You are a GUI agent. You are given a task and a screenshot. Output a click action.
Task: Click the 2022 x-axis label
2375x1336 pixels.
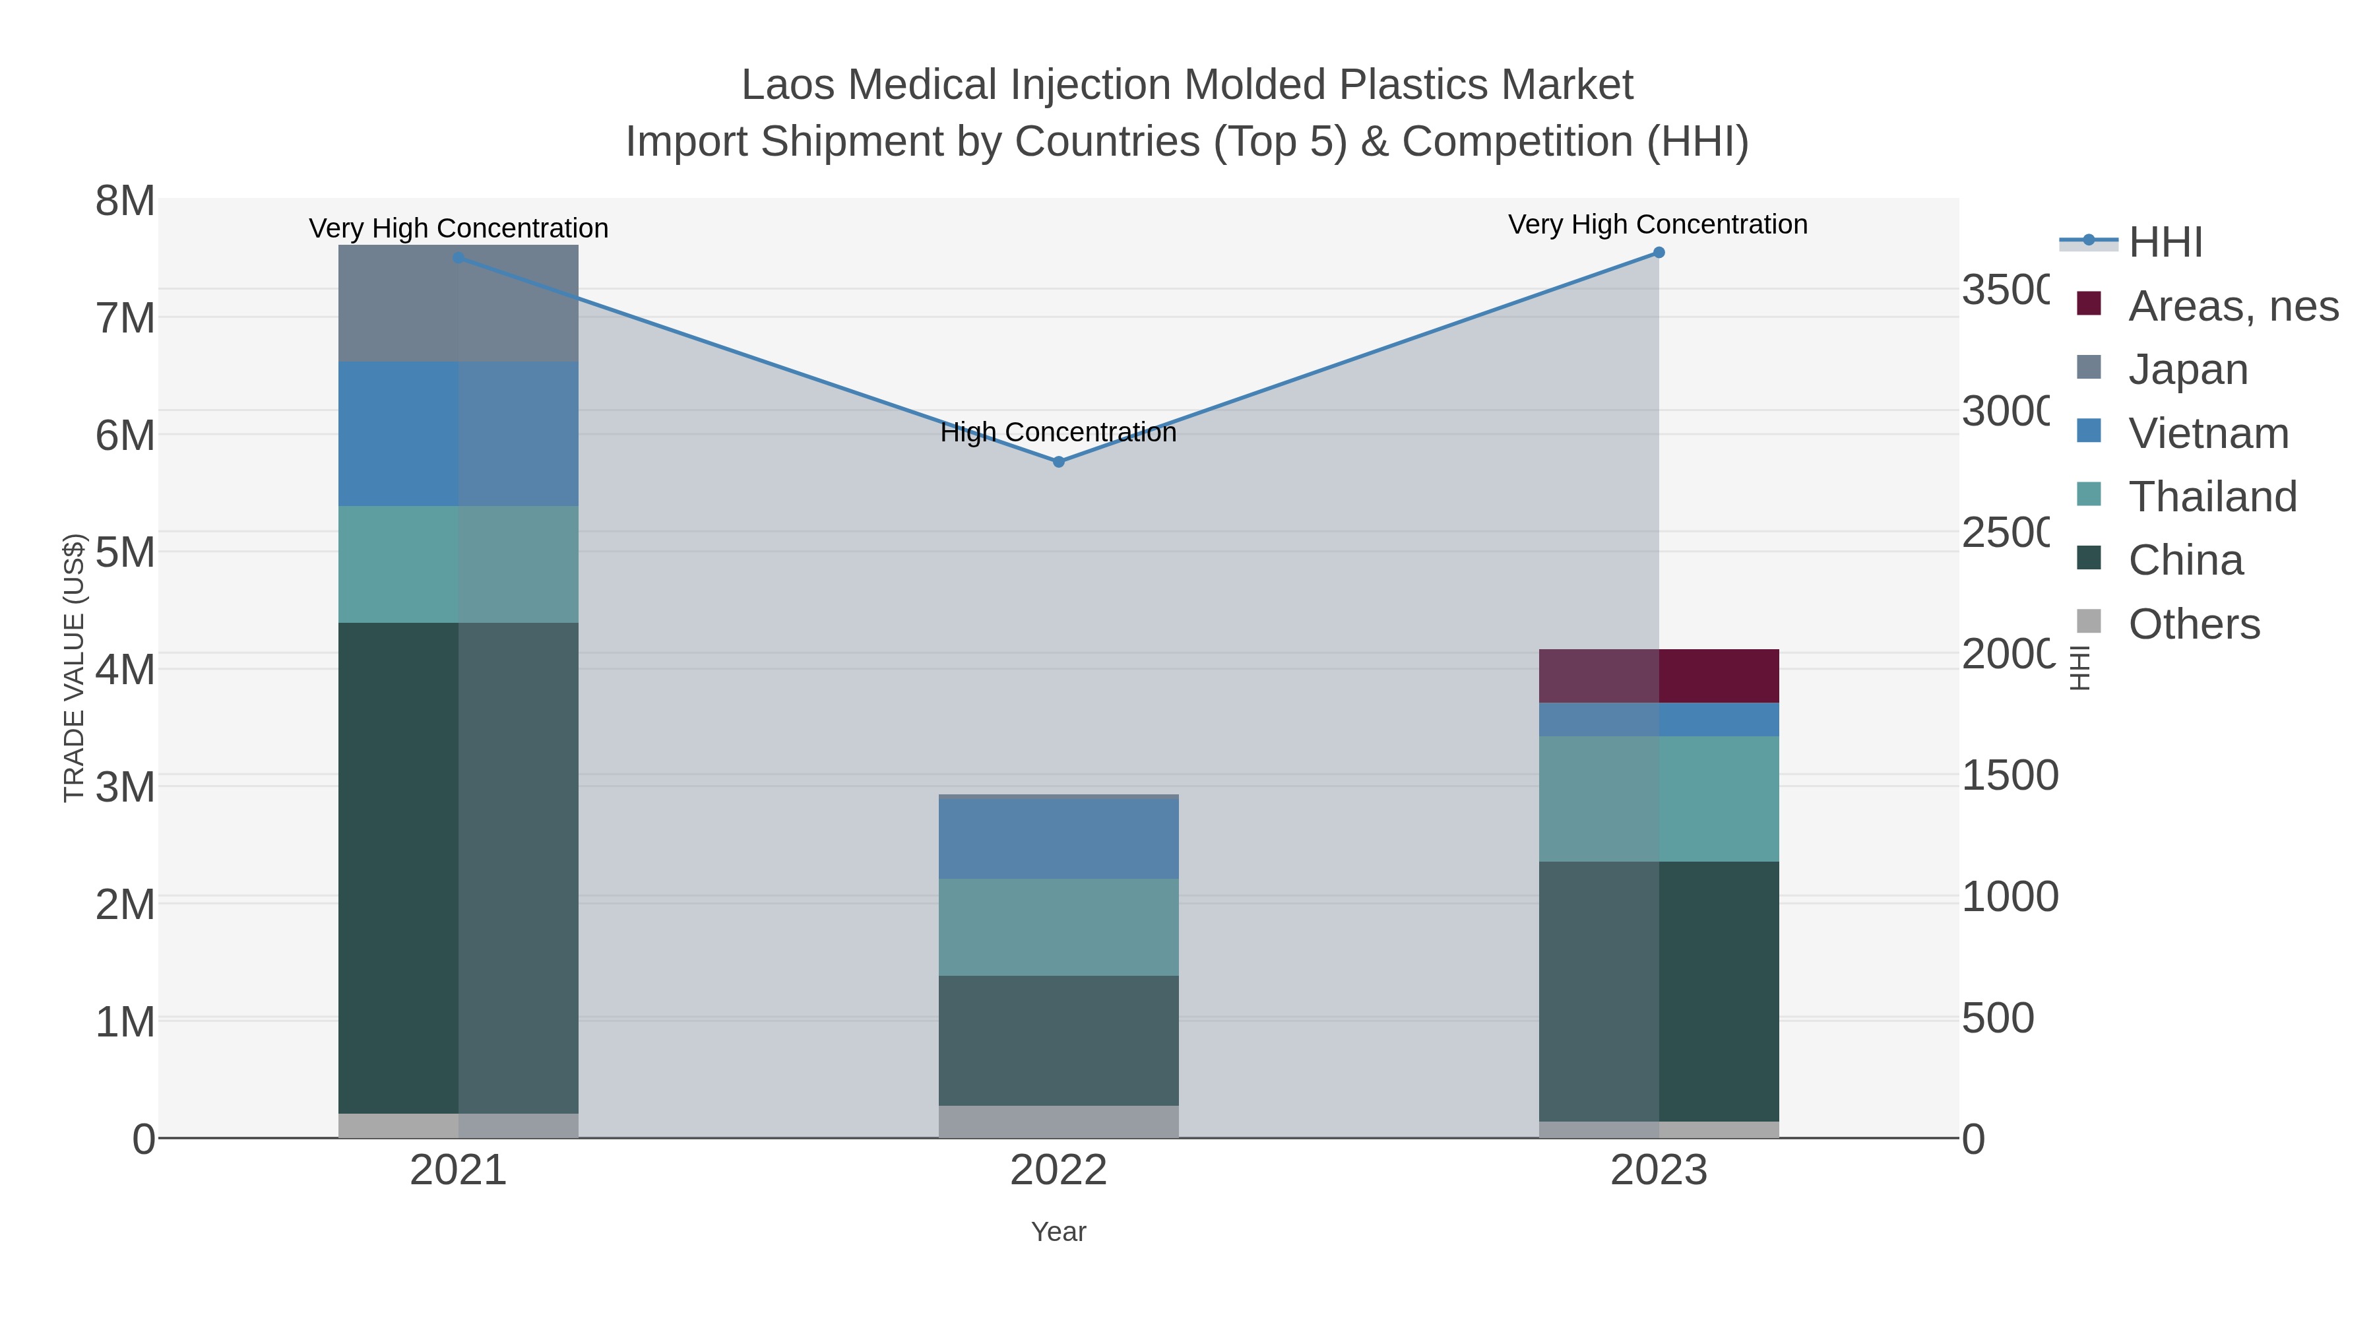(1058, 1171)
